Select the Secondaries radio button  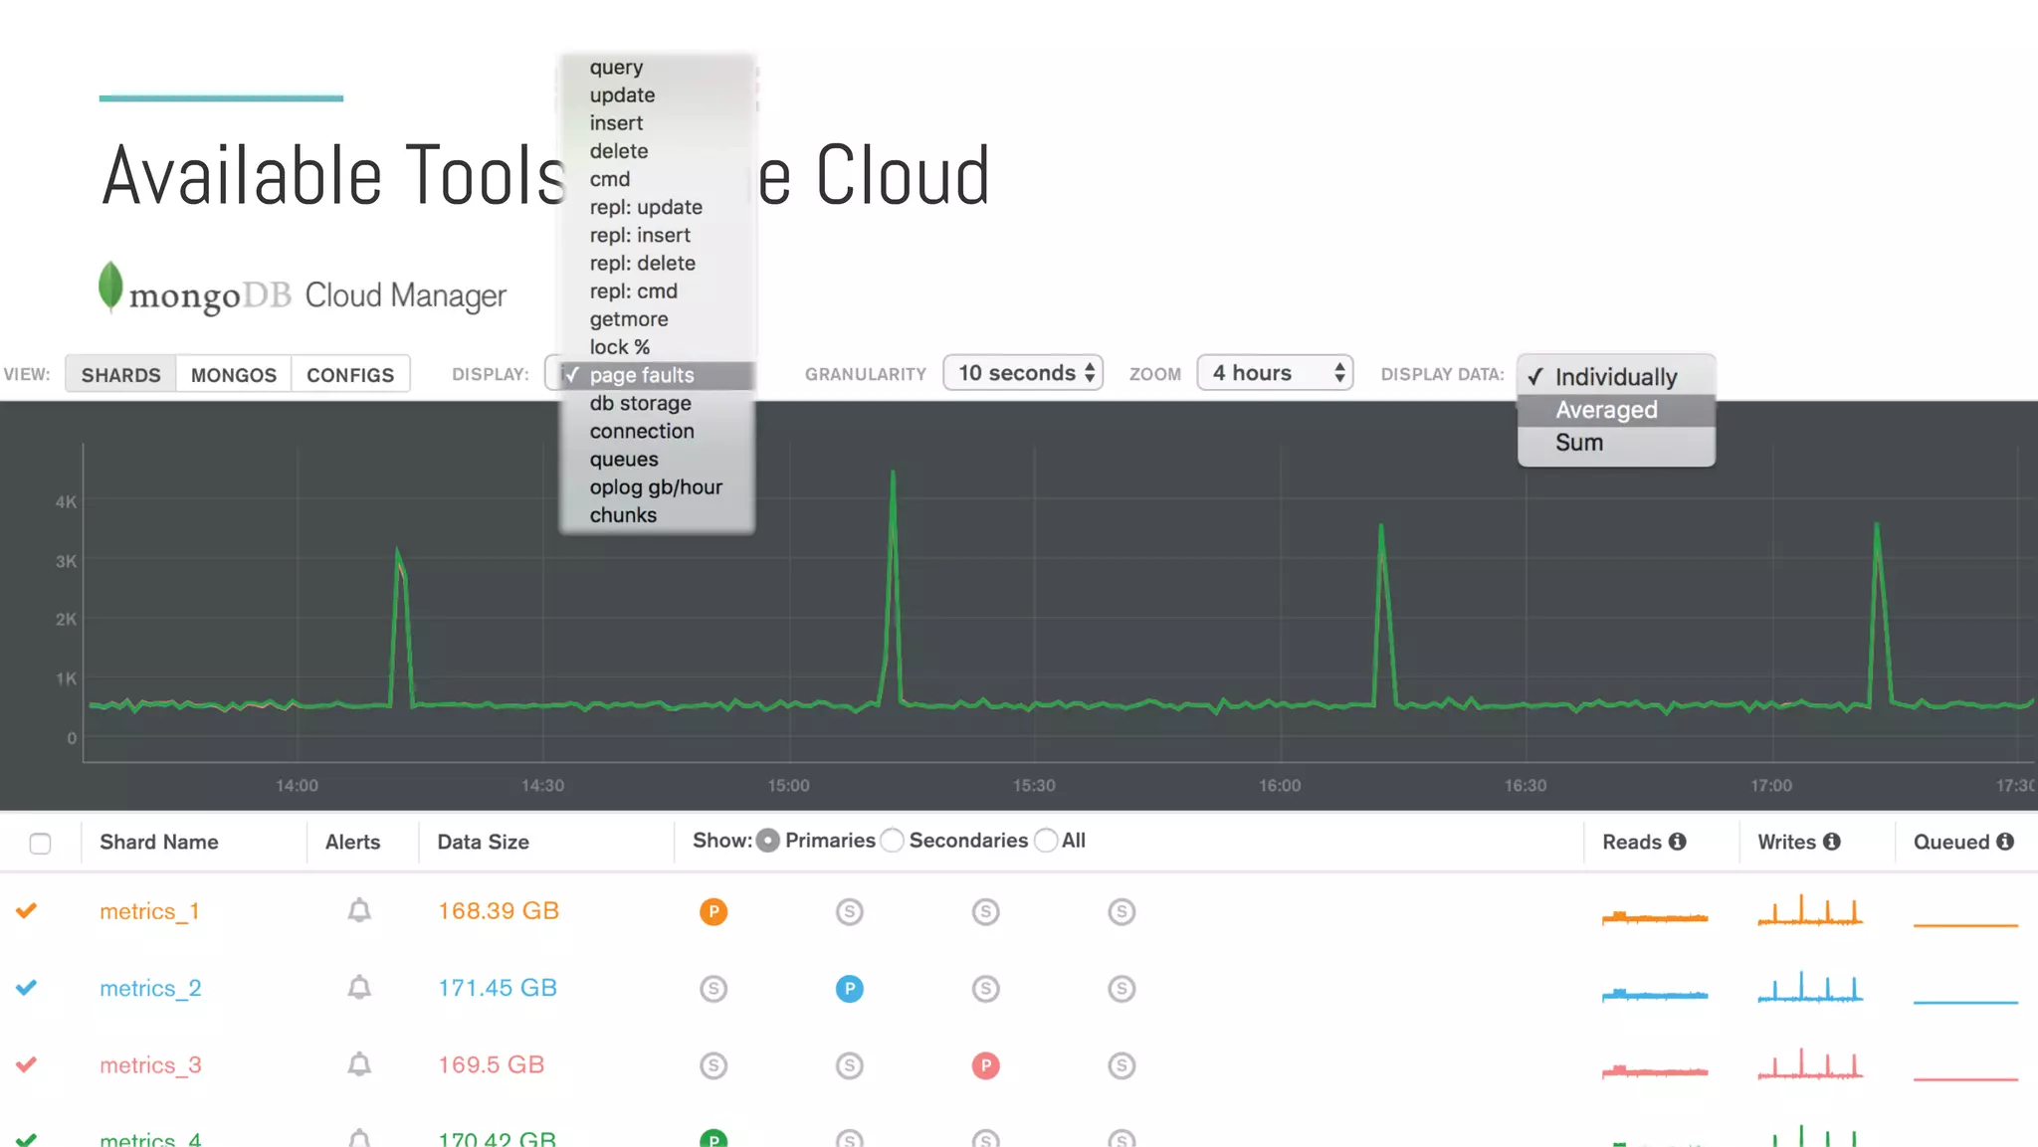pos(893,841)
